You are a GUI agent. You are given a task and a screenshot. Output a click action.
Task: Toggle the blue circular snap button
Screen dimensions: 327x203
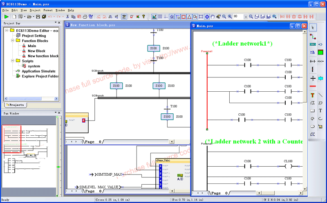coord(207,17)
